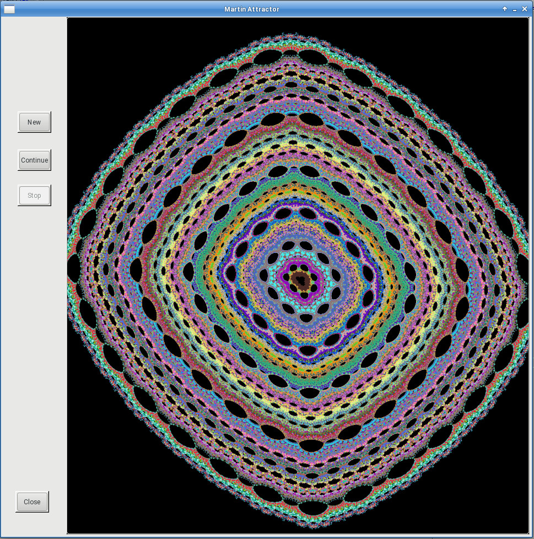Open the window menu icon in title bar
The image size is (534, 539).
(x=9, y=9)
